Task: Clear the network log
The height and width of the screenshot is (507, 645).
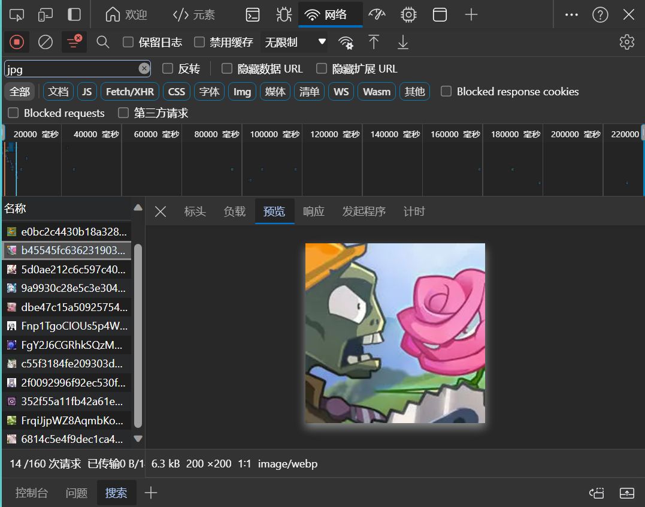Action: point(46,42)
